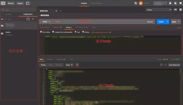Create a new collection folder icon
This screenshot has height=105, width=183.
pos(28,19)
